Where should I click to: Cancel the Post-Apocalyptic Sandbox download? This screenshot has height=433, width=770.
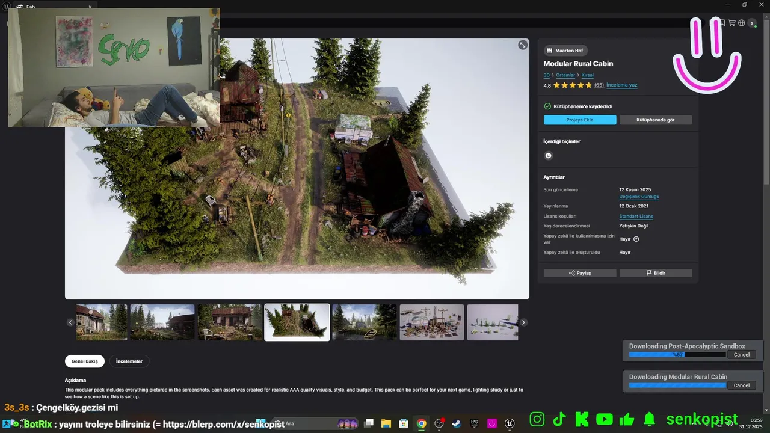click(x=742, y=355)
